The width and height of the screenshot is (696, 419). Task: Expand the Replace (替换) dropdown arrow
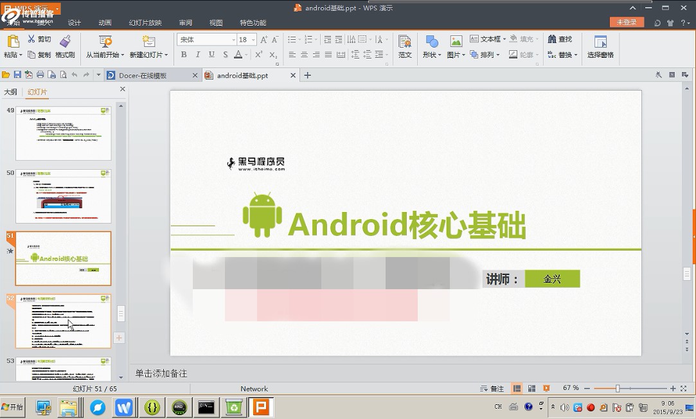[576, 55]
